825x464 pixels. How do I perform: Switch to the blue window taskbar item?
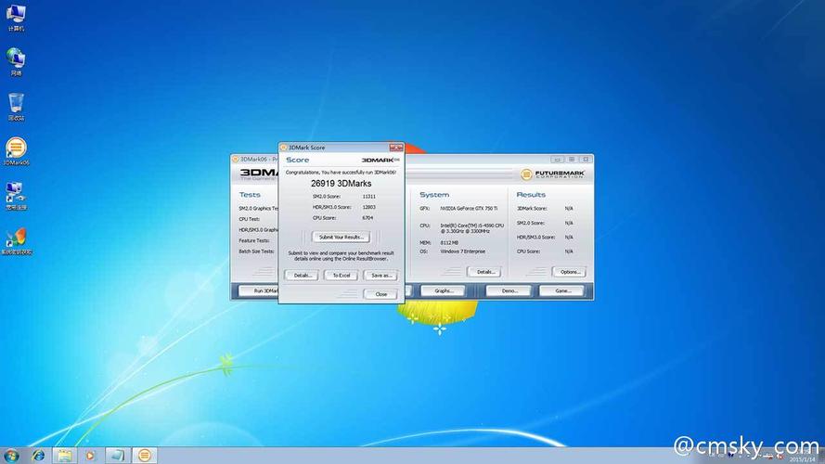117,456
